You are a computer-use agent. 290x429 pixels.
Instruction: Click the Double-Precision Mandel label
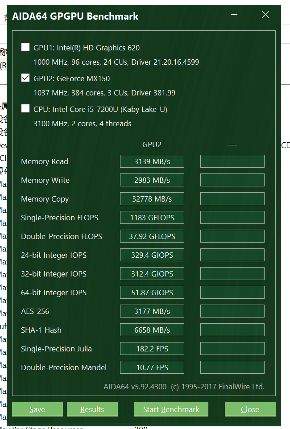click(x=64, y=367)
